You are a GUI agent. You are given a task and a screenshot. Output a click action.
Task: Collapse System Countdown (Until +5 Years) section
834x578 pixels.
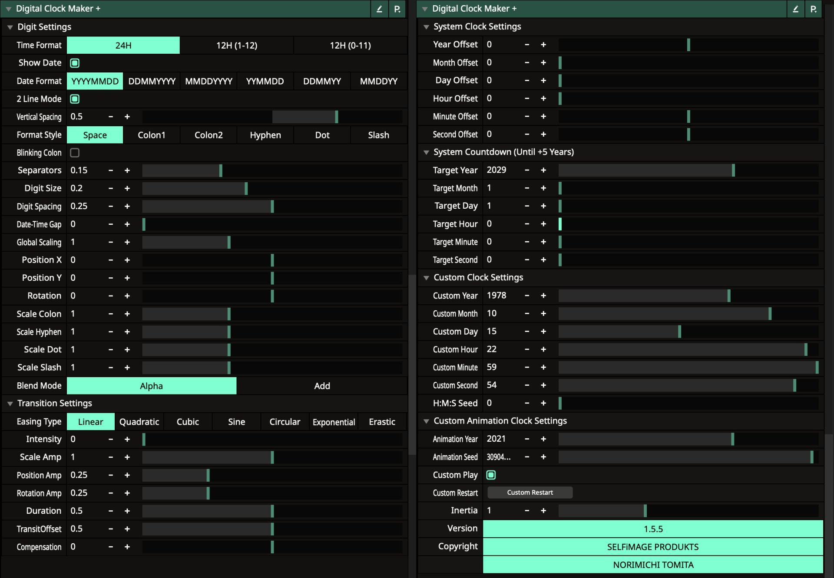click(x=426, y=152)
